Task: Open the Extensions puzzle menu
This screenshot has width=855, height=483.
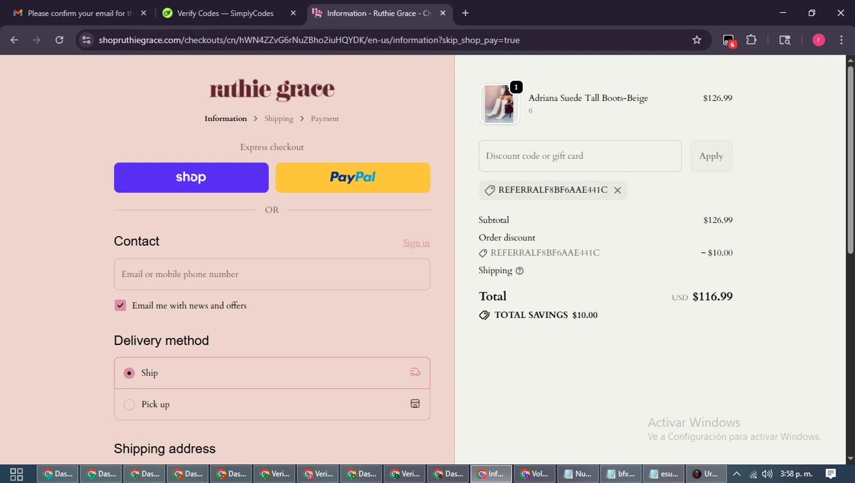Action: (x=751, y=40)
